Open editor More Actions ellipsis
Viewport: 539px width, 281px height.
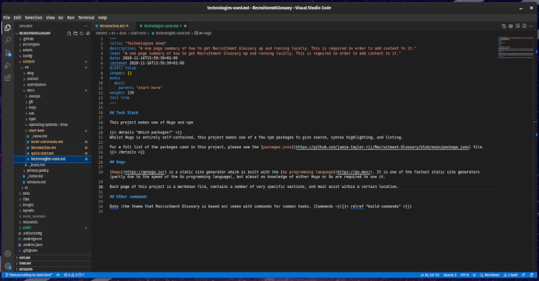pyautogui.click(x=531, y=26)
